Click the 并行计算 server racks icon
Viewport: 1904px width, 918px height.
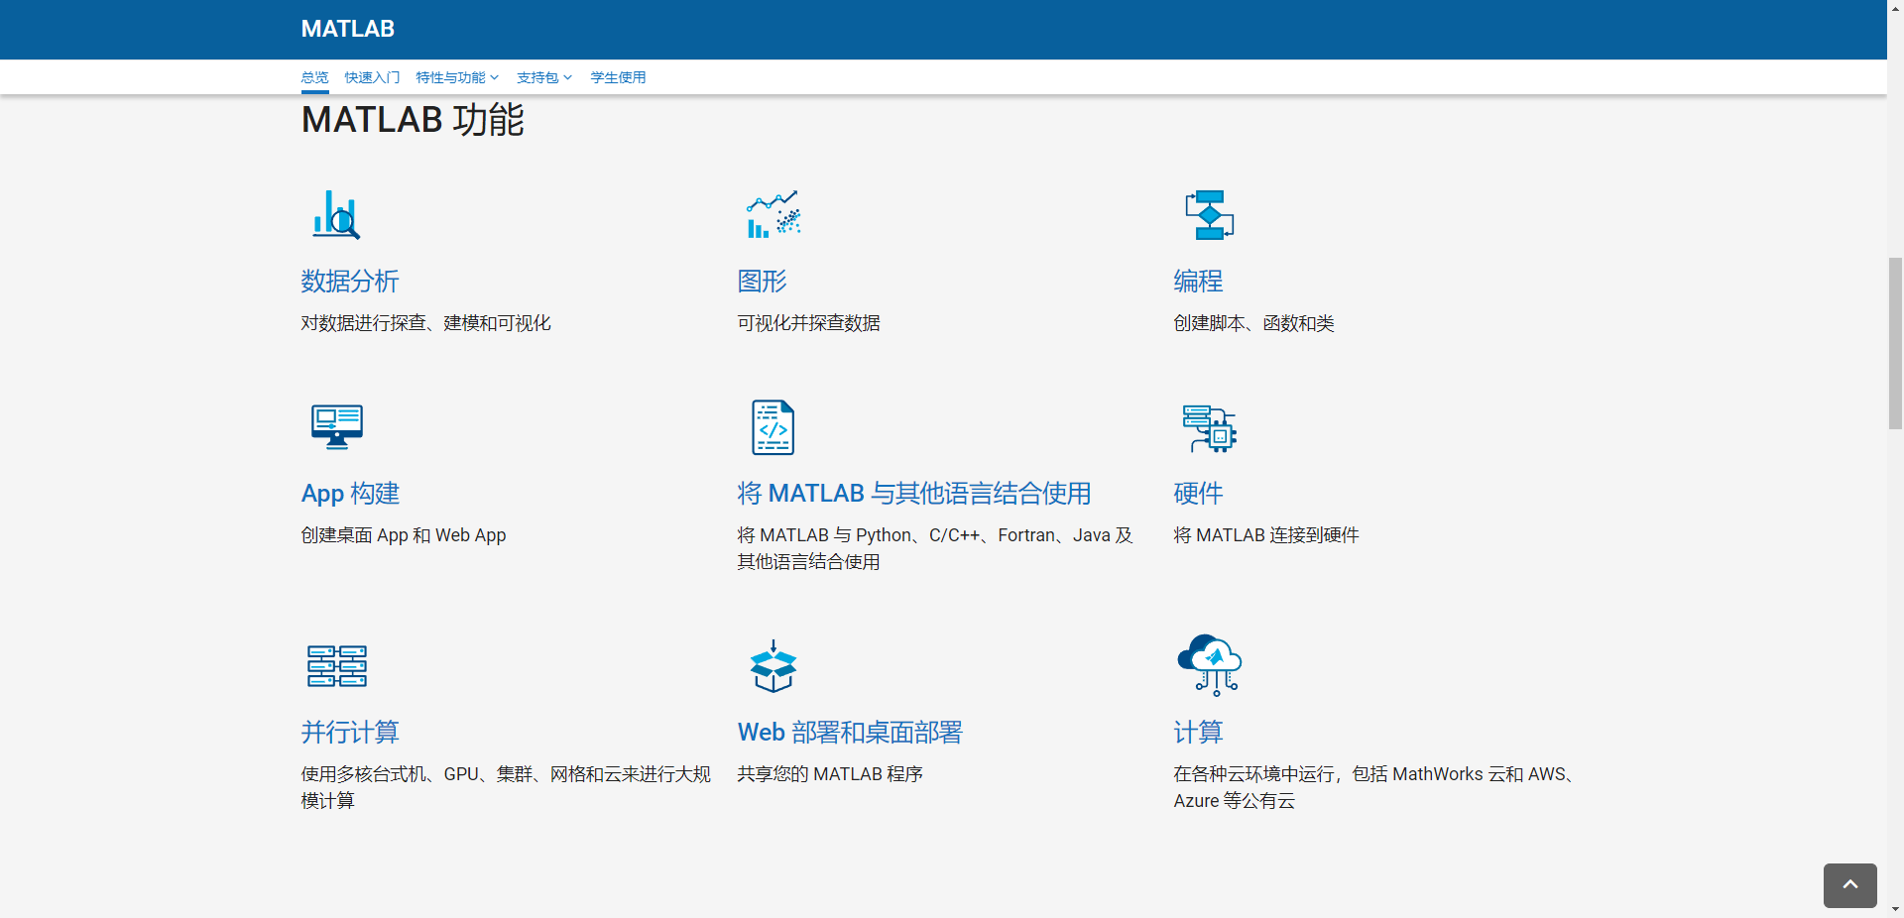click(x=336, y=666)
